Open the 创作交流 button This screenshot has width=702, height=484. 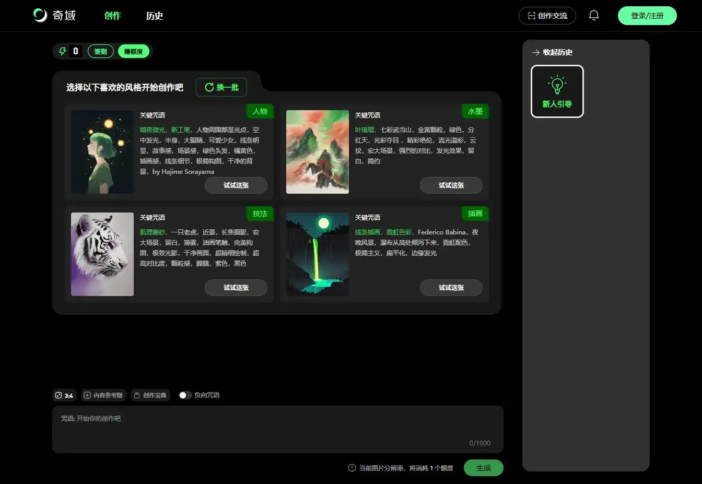click(547, 16)
